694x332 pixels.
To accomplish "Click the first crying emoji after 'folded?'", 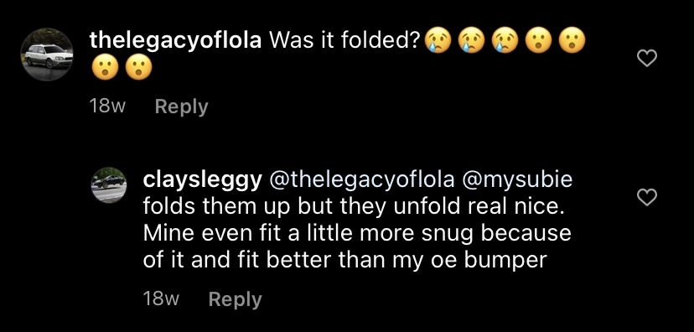I will coord(438,42).
